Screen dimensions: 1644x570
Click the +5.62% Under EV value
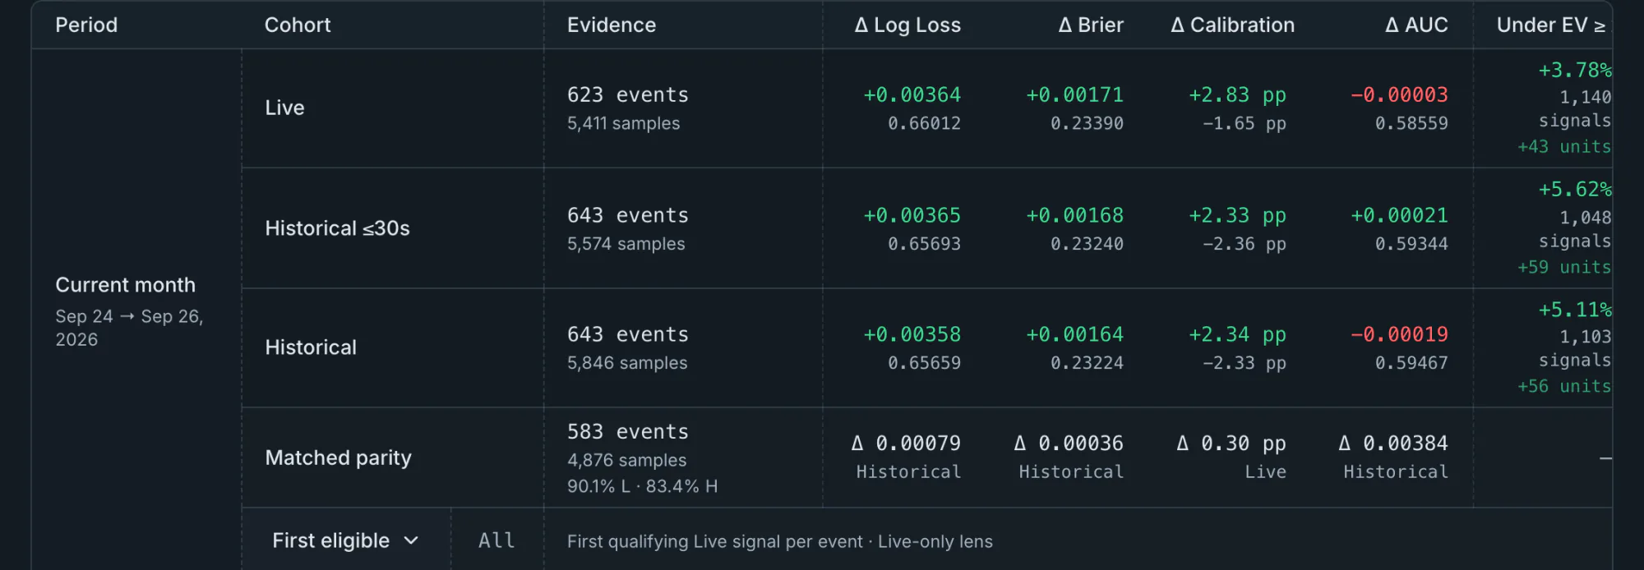coord(1575,189)
